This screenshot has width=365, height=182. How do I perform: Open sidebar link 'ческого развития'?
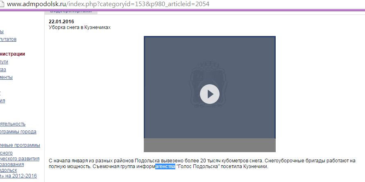tap(20, 159)
